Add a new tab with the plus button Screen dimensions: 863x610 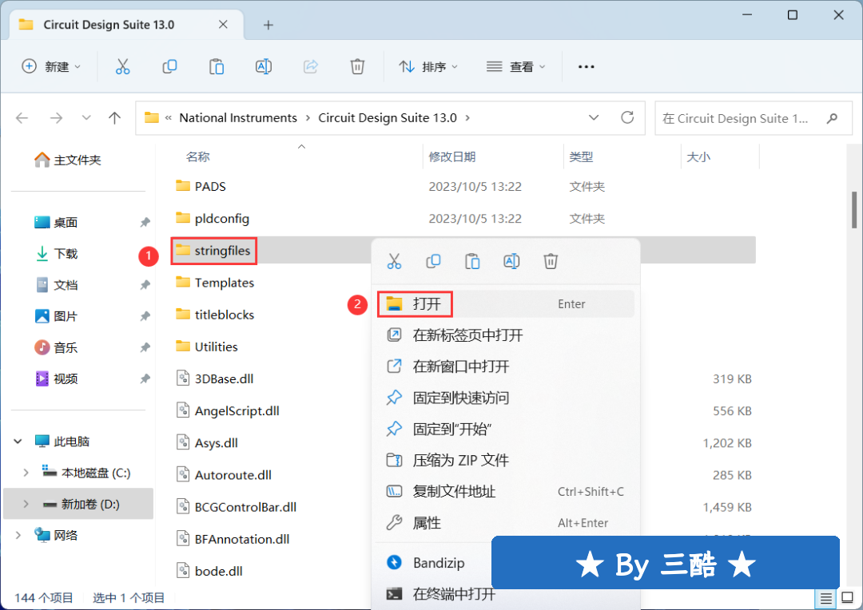point(268,25)
